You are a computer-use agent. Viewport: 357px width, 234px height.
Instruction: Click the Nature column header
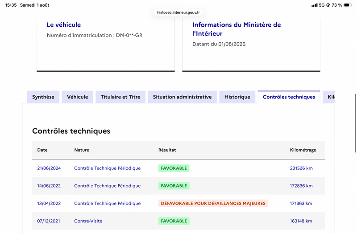[x=82, y=150]
